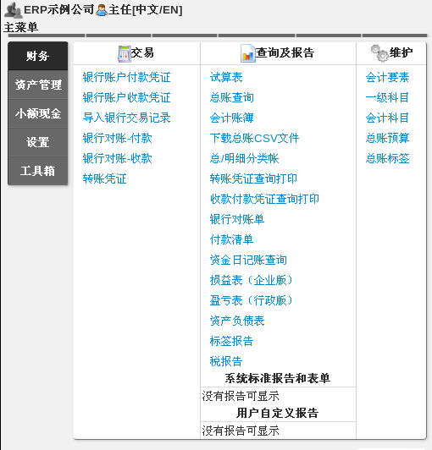The width and height of the screenshot is (432, 450).
Task: Switch to the 资产管理 module tab
Action: [37, 85]
